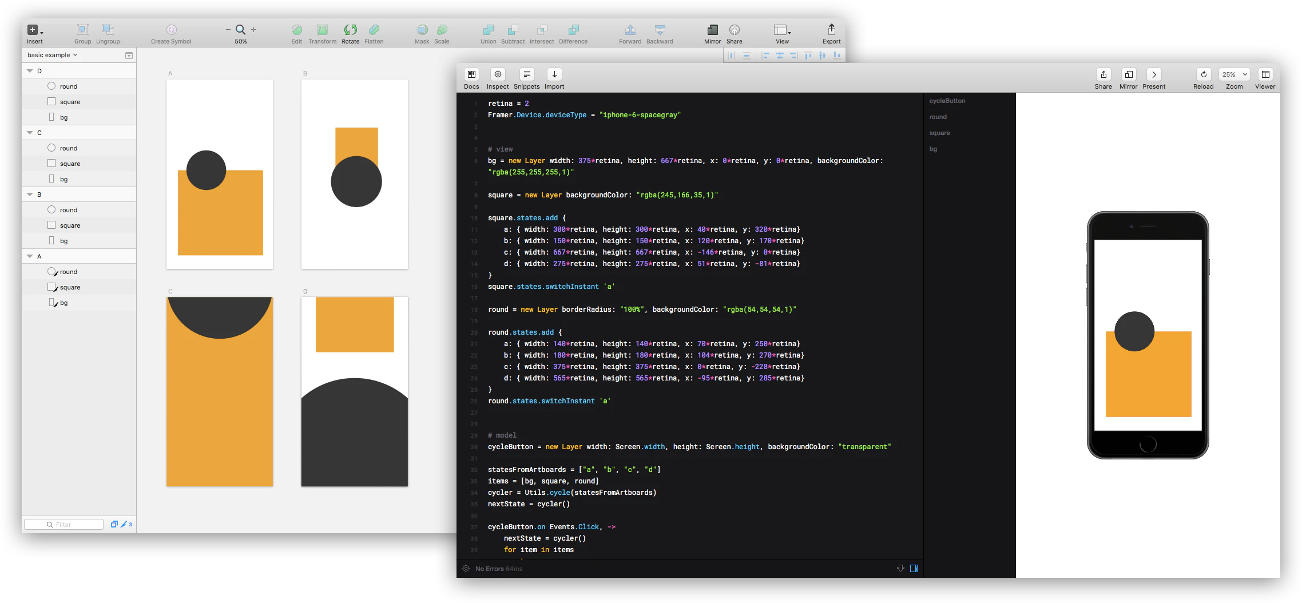1302x603 pixels.
Task: Open the 25% zoom dropdown
Action: click(x=1234, y=74)
